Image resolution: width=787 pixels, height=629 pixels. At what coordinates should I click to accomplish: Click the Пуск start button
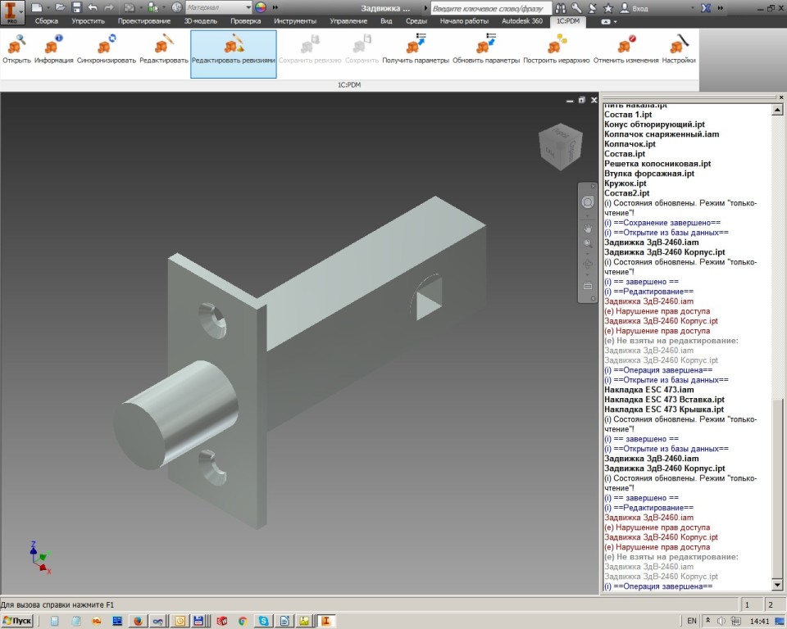tap(17, 621)
